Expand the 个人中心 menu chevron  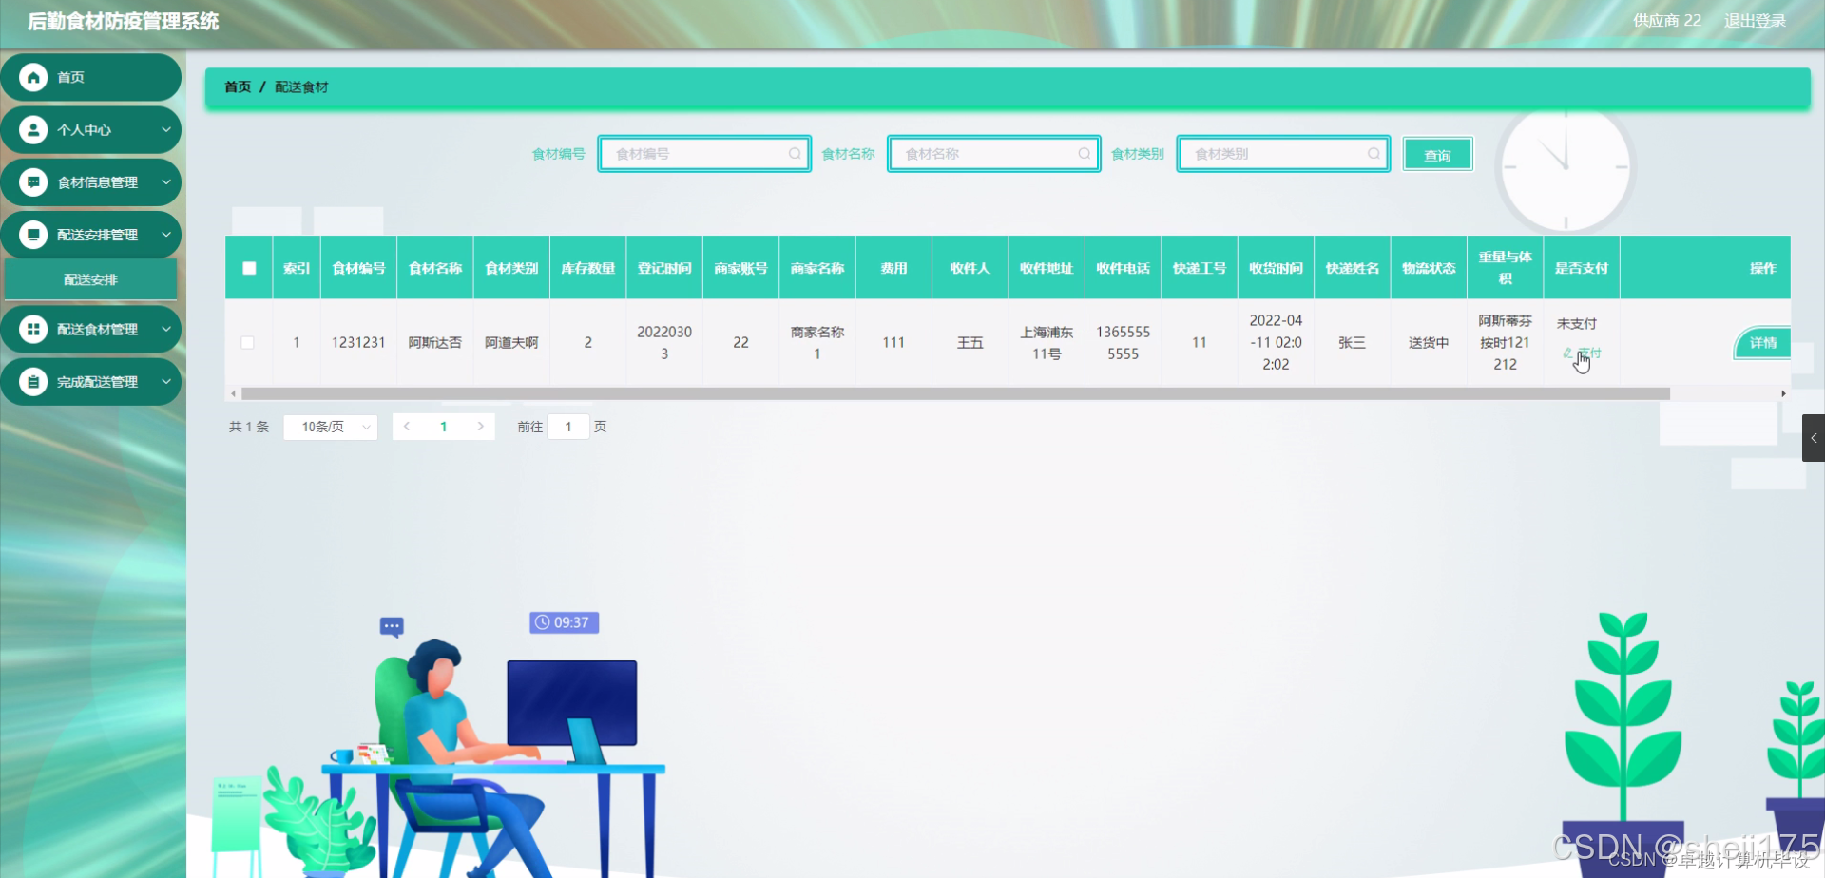pos(166,130)
